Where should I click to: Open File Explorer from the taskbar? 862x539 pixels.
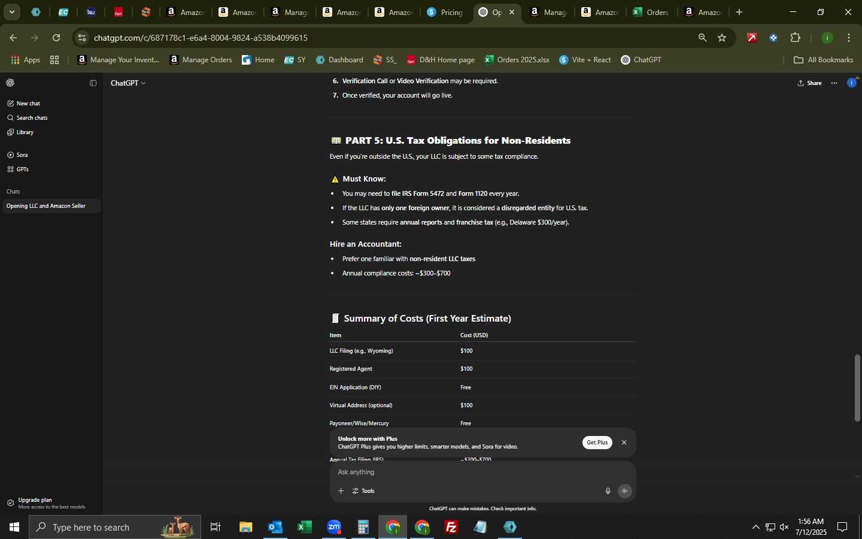(245, 527)
